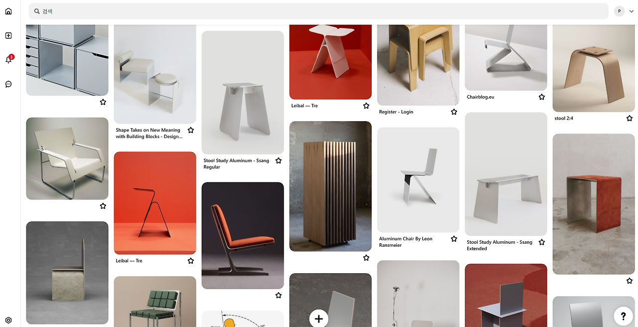The width and height of the screenshot is (638, 327).
Task: Focus the search field labeled 검색
Action: click(x=319, y=11)
